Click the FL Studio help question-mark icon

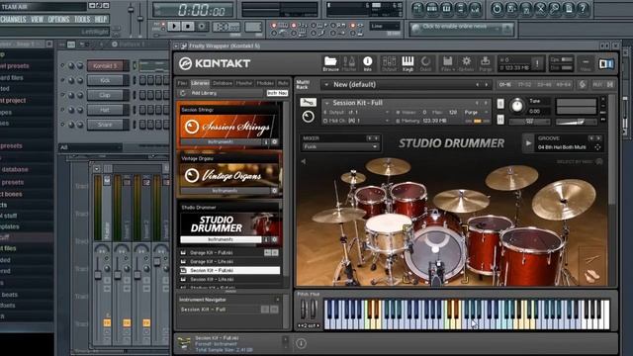coord(583,9)
